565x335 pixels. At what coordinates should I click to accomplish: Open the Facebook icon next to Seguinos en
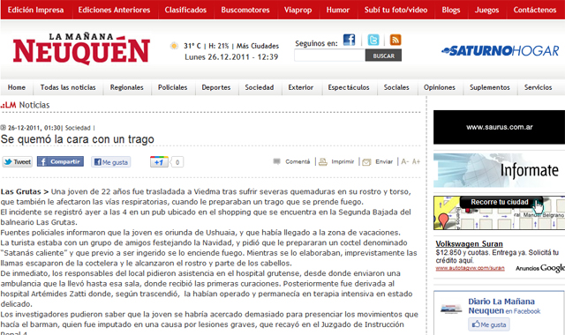[x=349, y=40]
